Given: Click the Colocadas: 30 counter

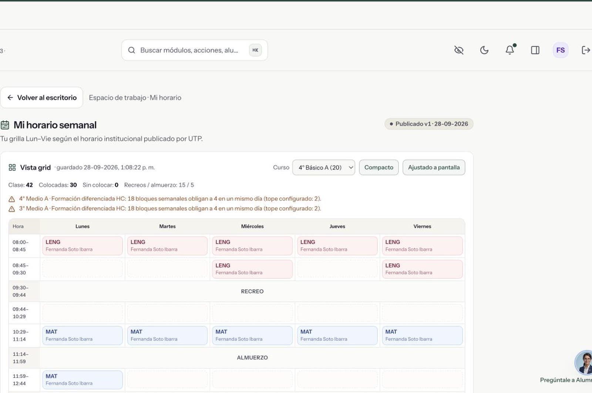Looking at the screenshot, I should (x=58, y=185).
